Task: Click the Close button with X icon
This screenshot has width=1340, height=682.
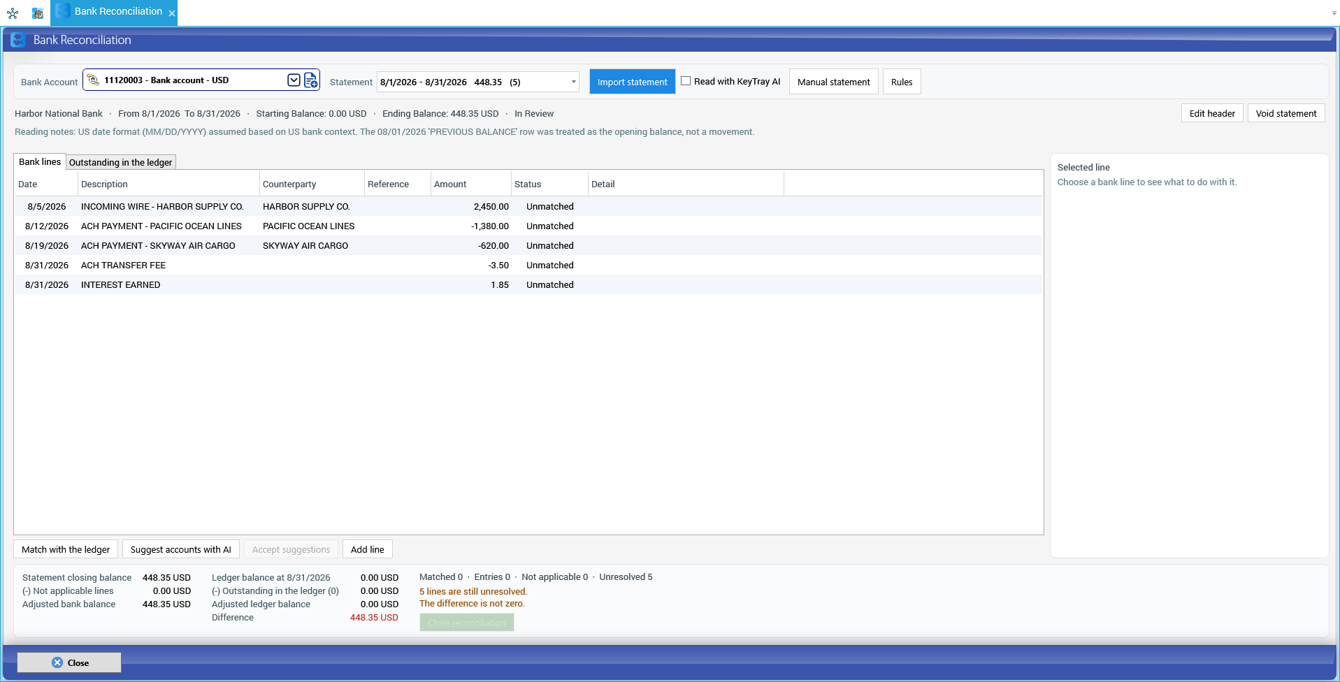Action: point(69,662)
